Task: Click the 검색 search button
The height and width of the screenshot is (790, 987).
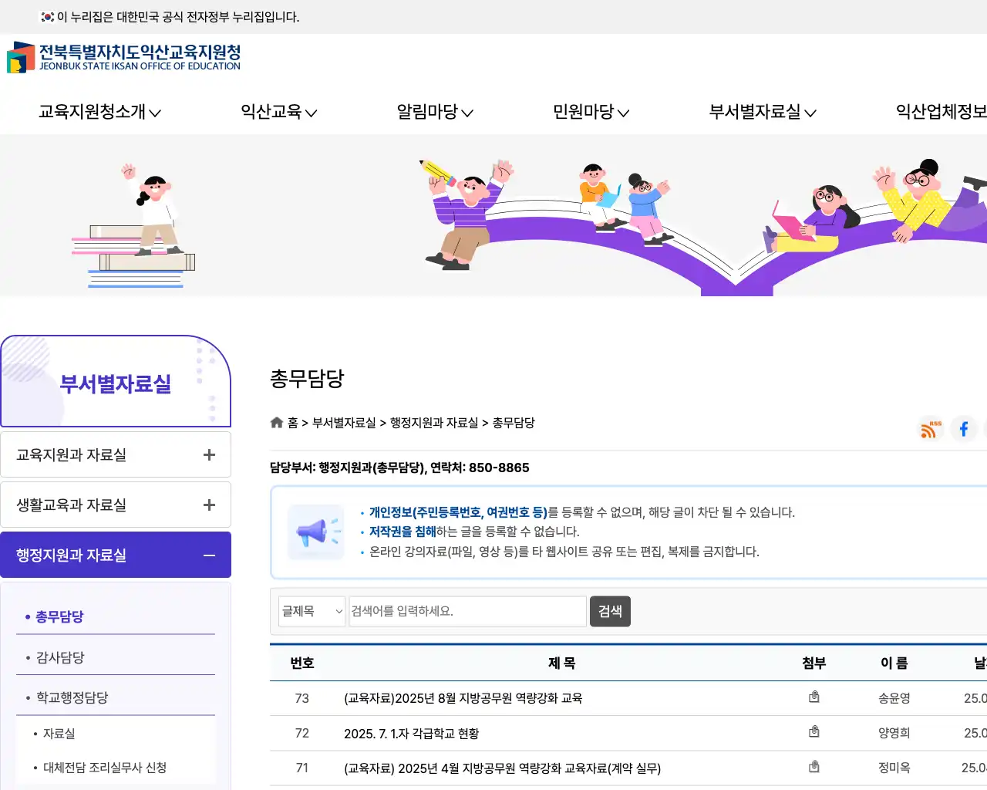Action: (x=610, y=610)
